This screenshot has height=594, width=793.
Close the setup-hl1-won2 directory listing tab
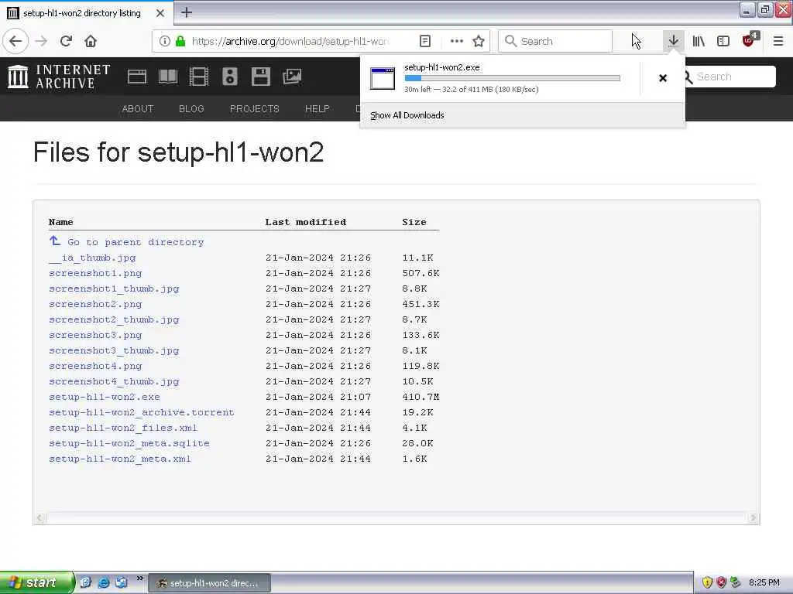pos(160,13)
